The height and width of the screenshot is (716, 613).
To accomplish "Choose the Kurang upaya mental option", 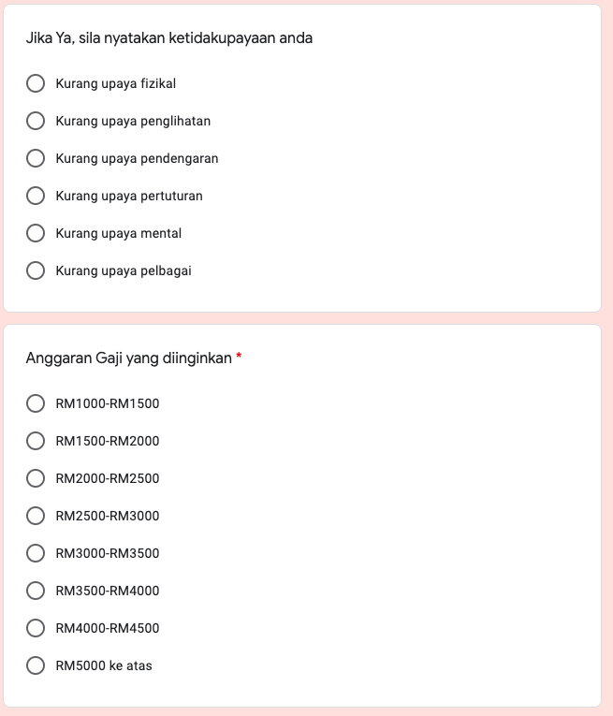I will point(36,233).
